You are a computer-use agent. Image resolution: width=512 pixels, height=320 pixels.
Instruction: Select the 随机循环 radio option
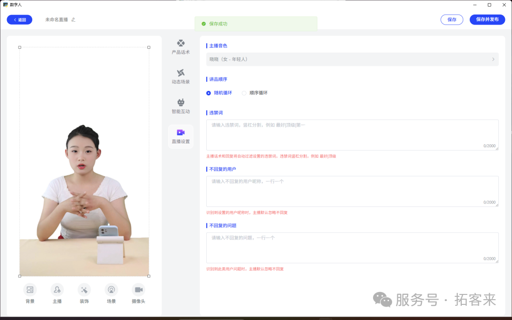coord(209,93)
